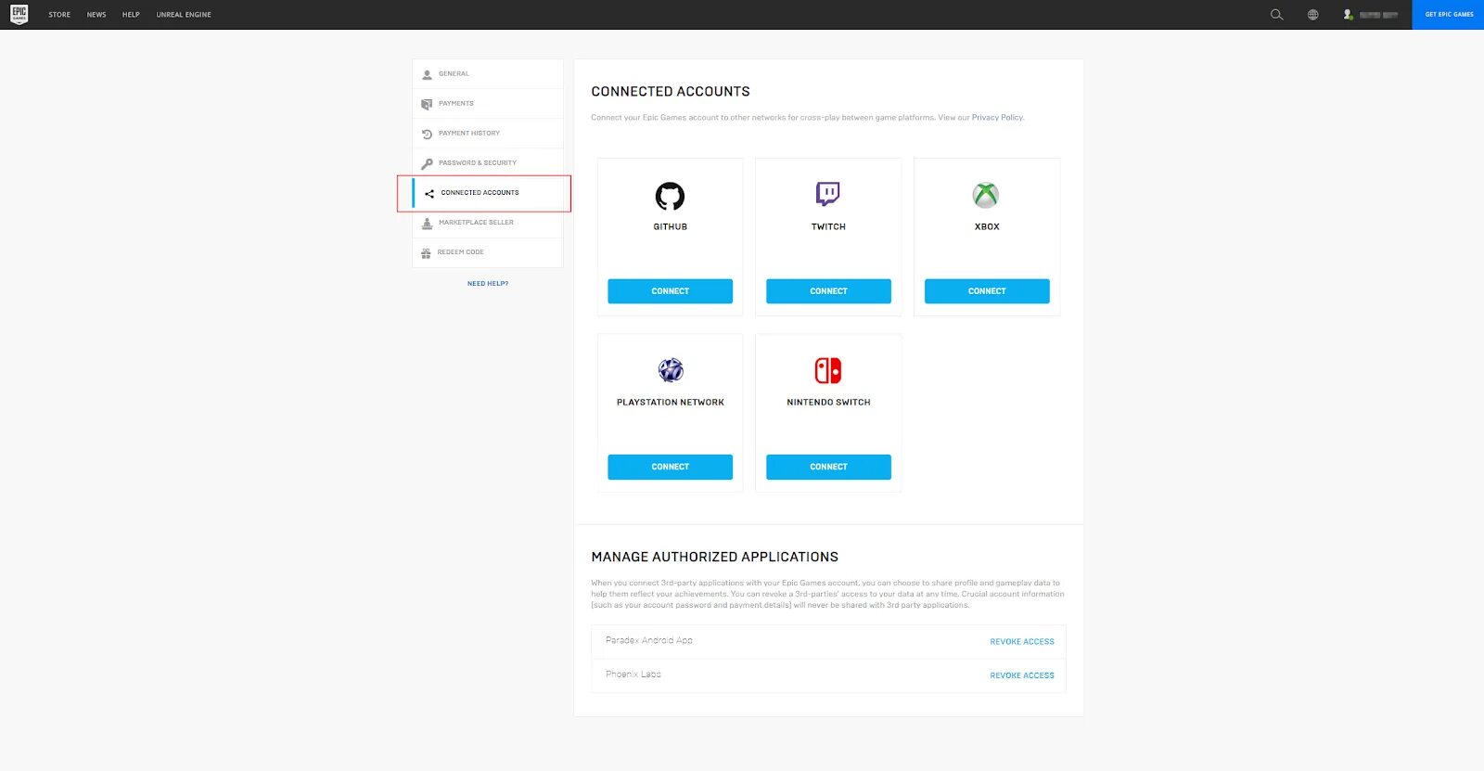Click the Redeem Code gift icon
Viewport: 1484px width, 771px height.
point(426,252)
